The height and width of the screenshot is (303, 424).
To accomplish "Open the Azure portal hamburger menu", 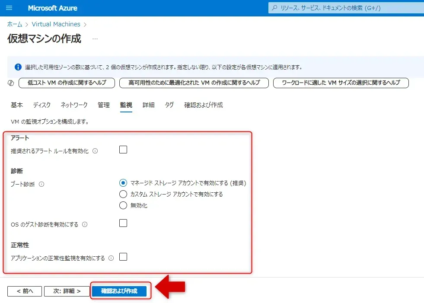I will coord(10,8).
